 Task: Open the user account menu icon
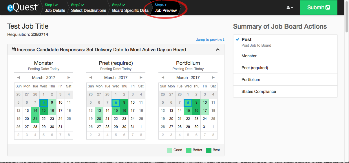(x=290, y=8)
